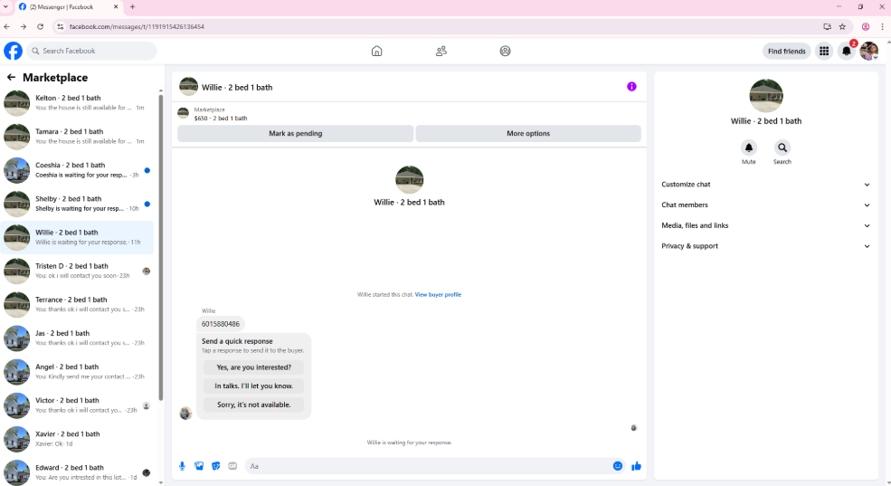Open the account profile picture menu
Screen dimensions: 891x486
[869, 52]
